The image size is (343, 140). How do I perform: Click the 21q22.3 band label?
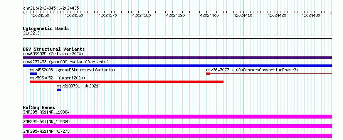32,33
